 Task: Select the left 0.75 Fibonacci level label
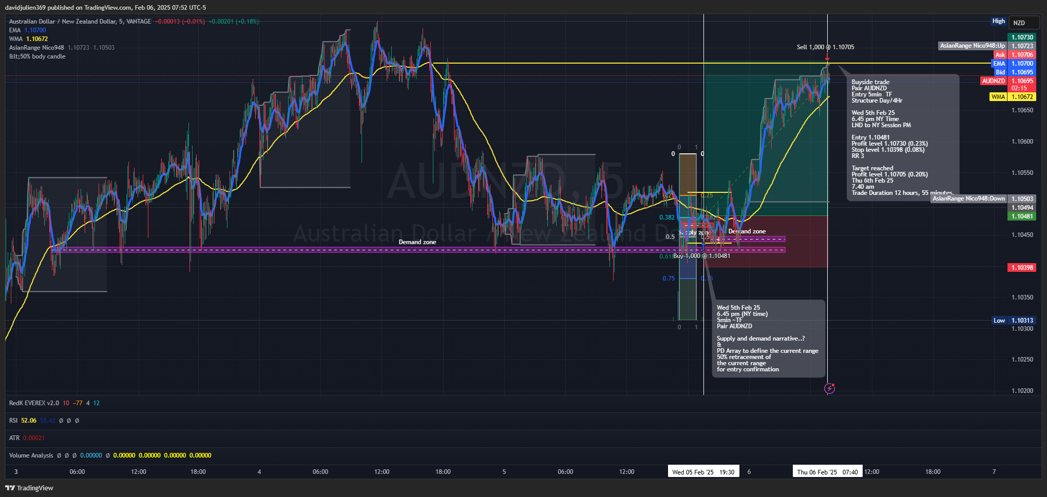coord(669,279)
